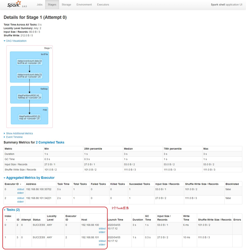This screenshot has width=246, height=251.
Task: Click the 2 Completed Tasks link
Action: pos(50,142)
